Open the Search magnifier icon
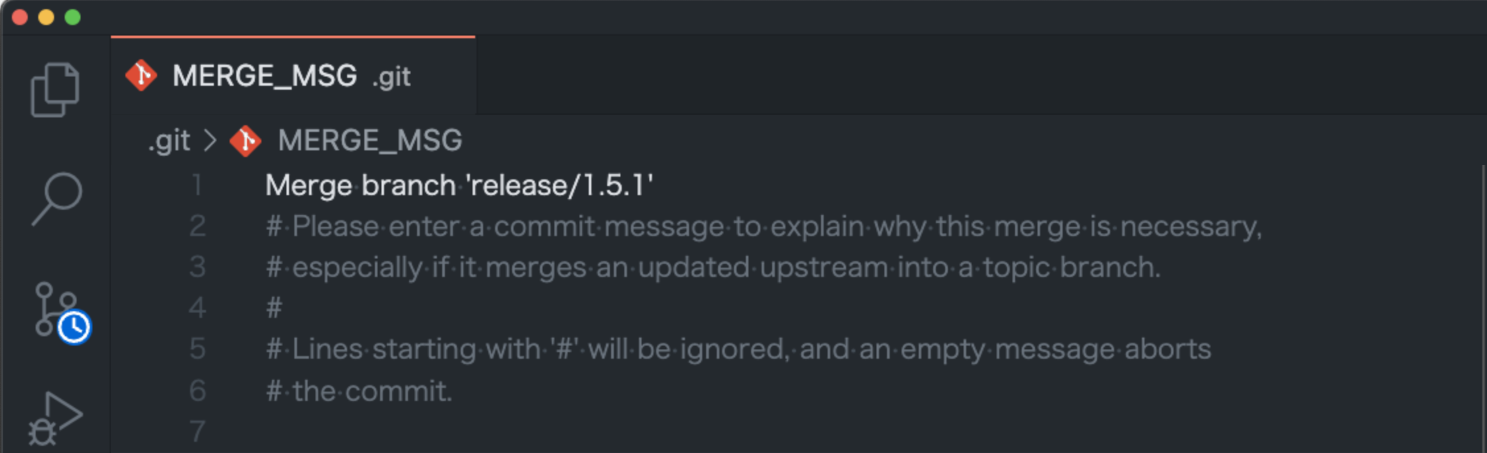 tap(56, 198)
